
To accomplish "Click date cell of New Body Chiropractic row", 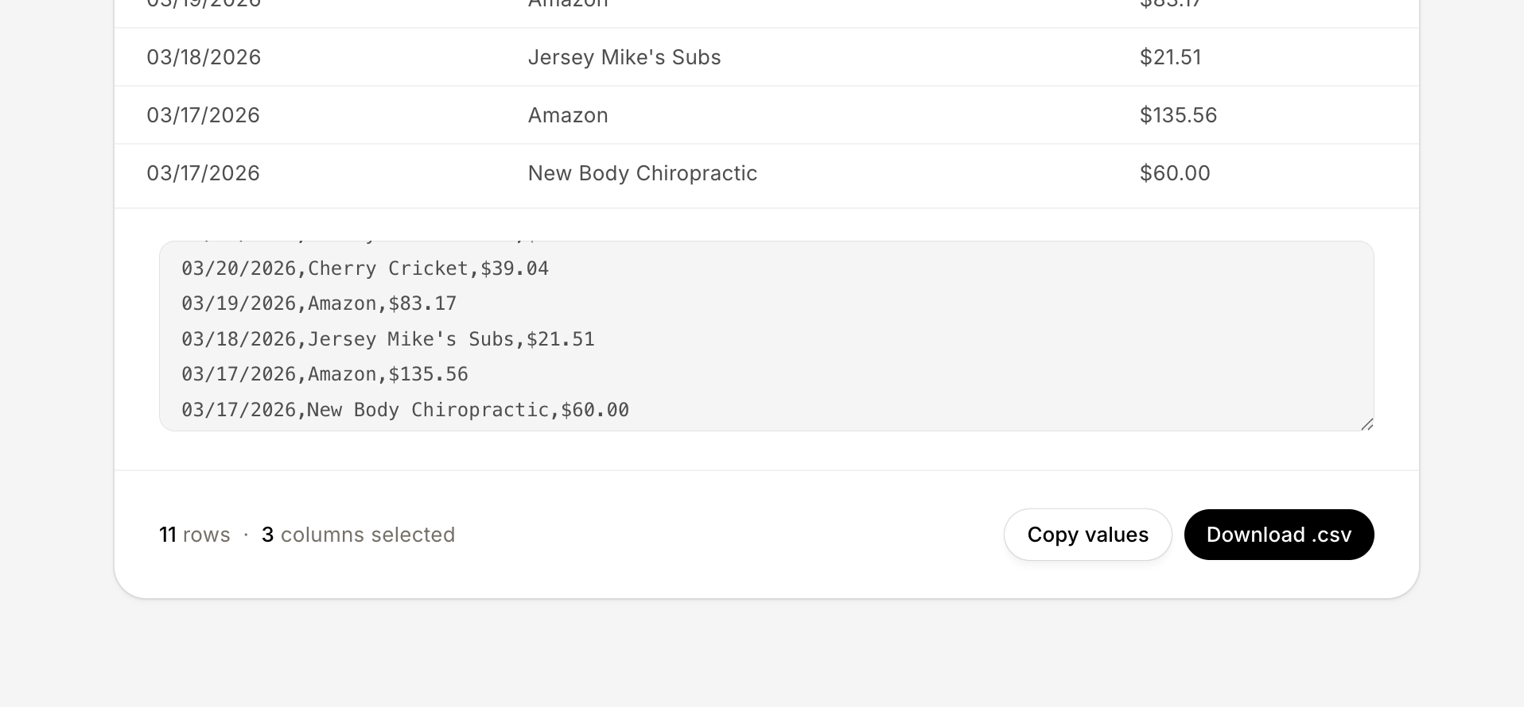I will pyautogui.click(x=204, y=173).
